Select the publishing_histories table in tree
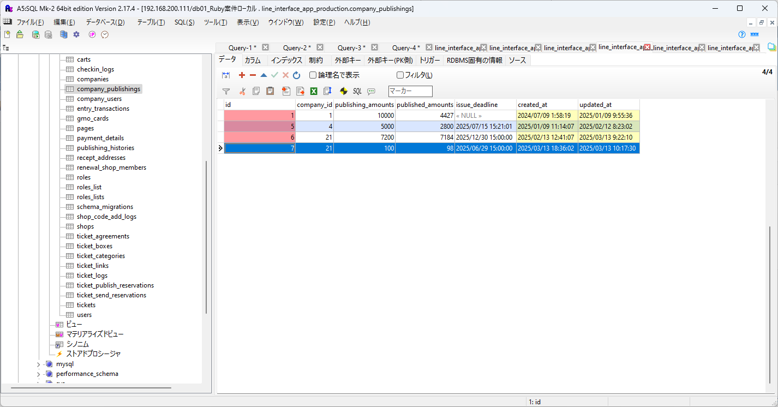 coord(105,148)
